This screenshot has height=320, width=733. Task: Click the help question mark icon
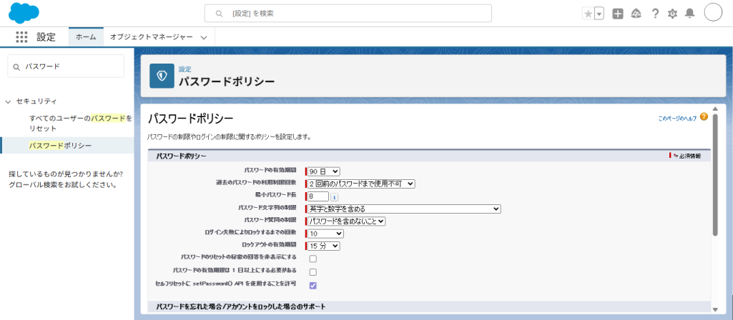654,14
